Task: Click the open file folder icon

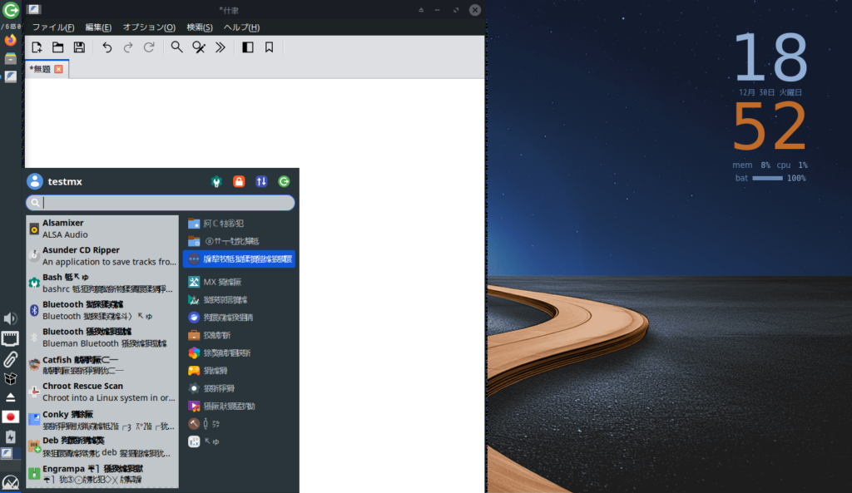Action: (58, 47)
